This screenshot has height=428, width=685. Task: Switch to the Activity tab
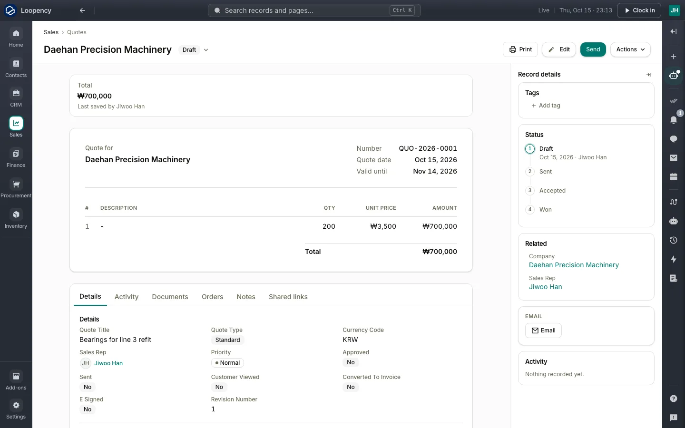point(127,297)
